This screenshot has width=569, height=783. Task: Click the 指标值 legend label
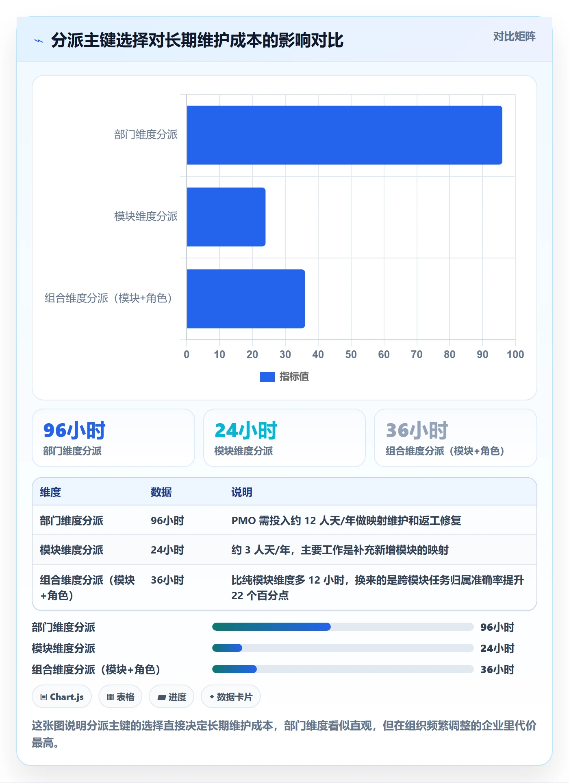[294, 377]
